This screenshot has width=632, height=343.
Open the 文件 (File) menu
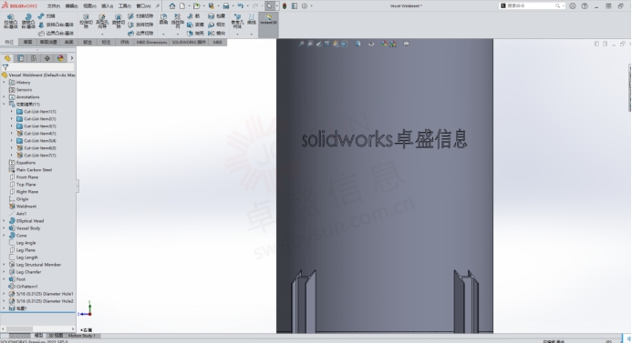(53, 6)
